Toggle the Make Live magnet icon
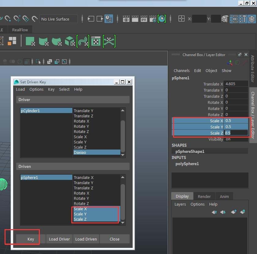The width and height of the screenshot is (257, 254). (x=34, y=19)
